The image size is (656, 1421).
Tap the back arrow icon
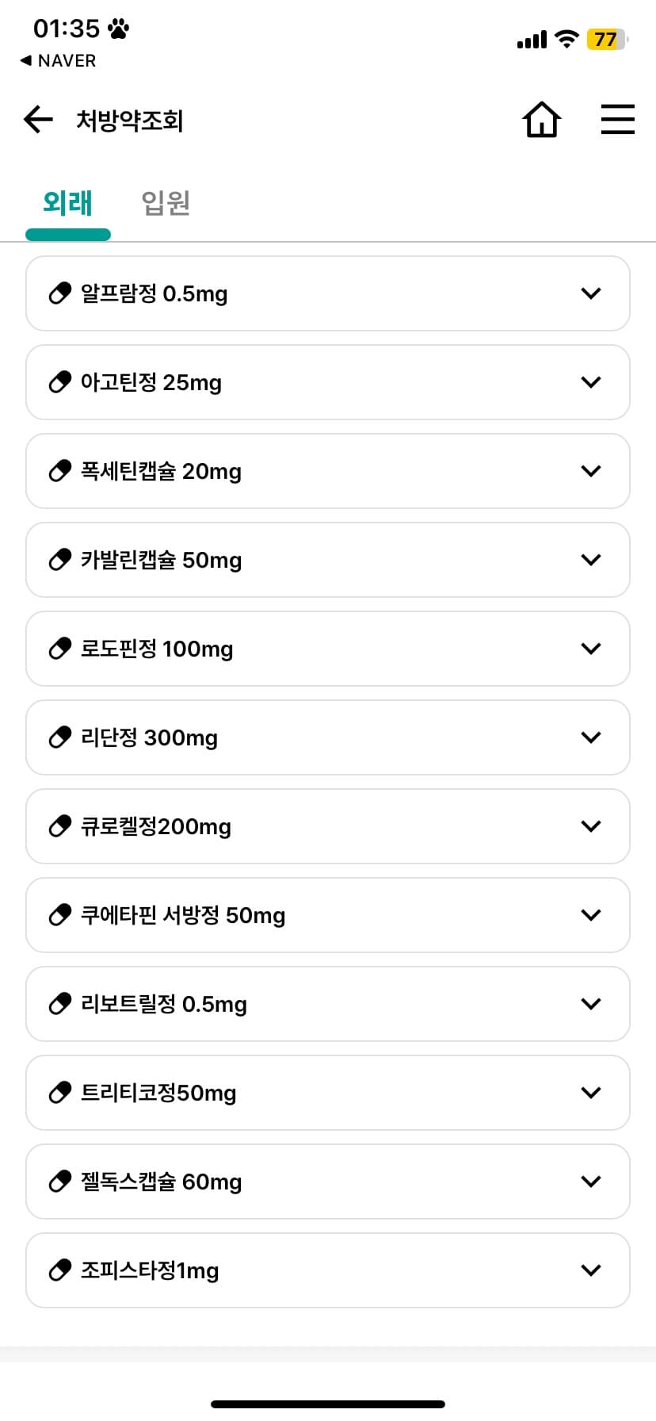38,121
